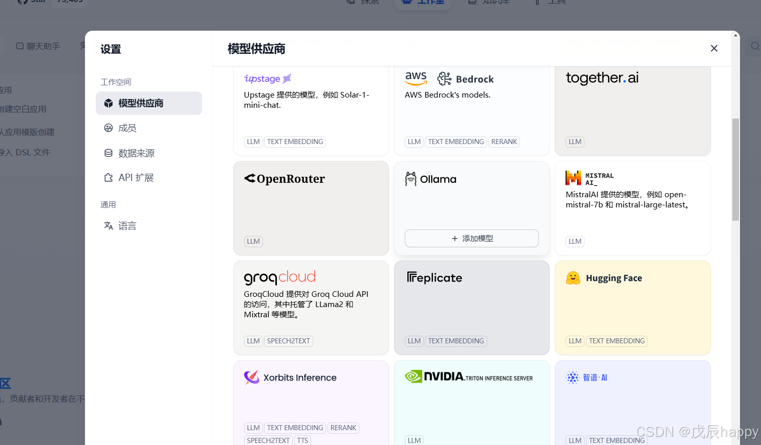Click 导入 DSL 文件 in background page
761x445 pixels.
click(x=25, y=152)
